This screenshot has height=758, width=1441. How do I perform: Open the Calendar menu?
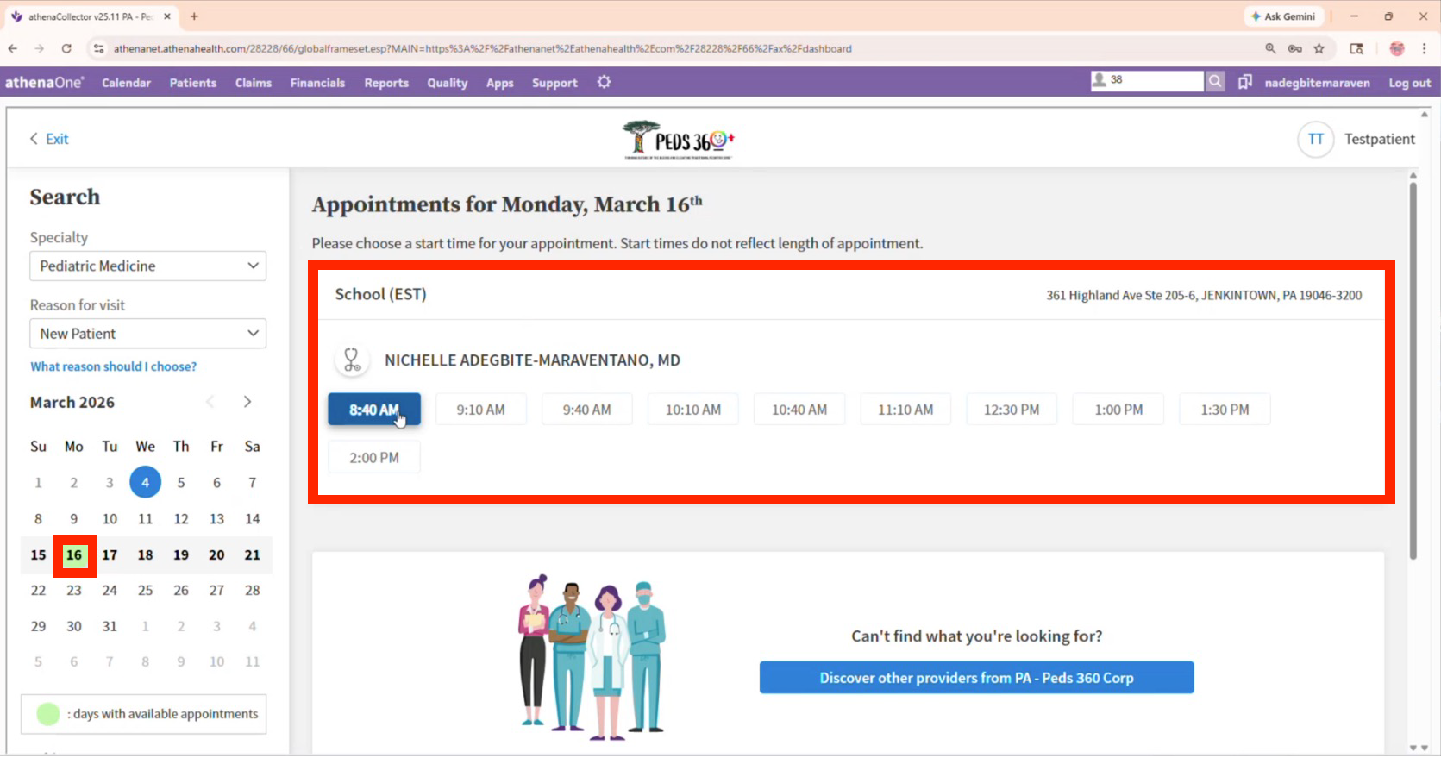click(126, 83)
